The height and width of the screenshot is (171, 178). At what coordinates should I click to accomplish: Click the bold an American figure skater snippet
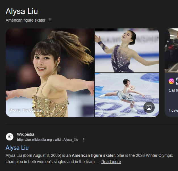pyautogui.click(x=91, y=155)
